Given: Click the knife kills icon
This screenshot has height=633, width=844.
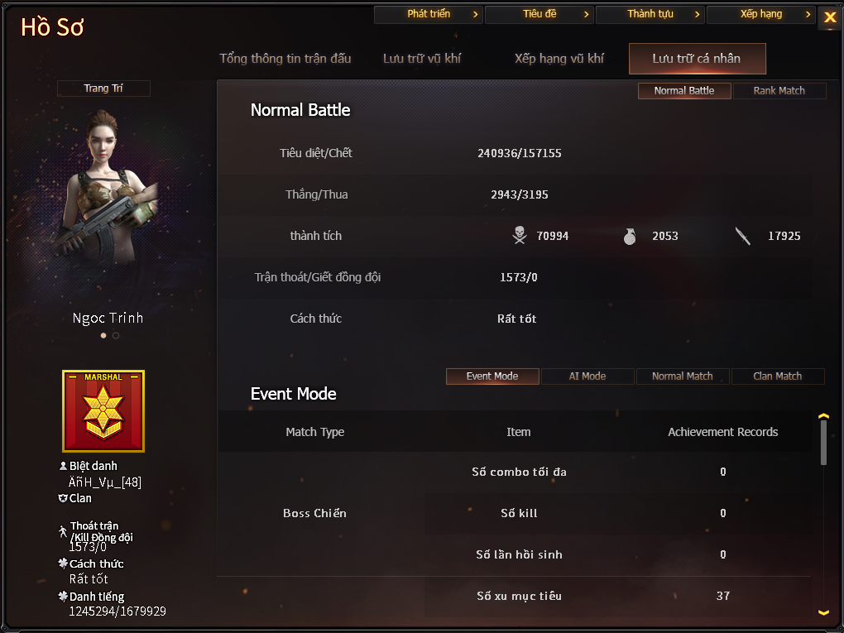Looking at the screenshot, I should click(743, 236).
